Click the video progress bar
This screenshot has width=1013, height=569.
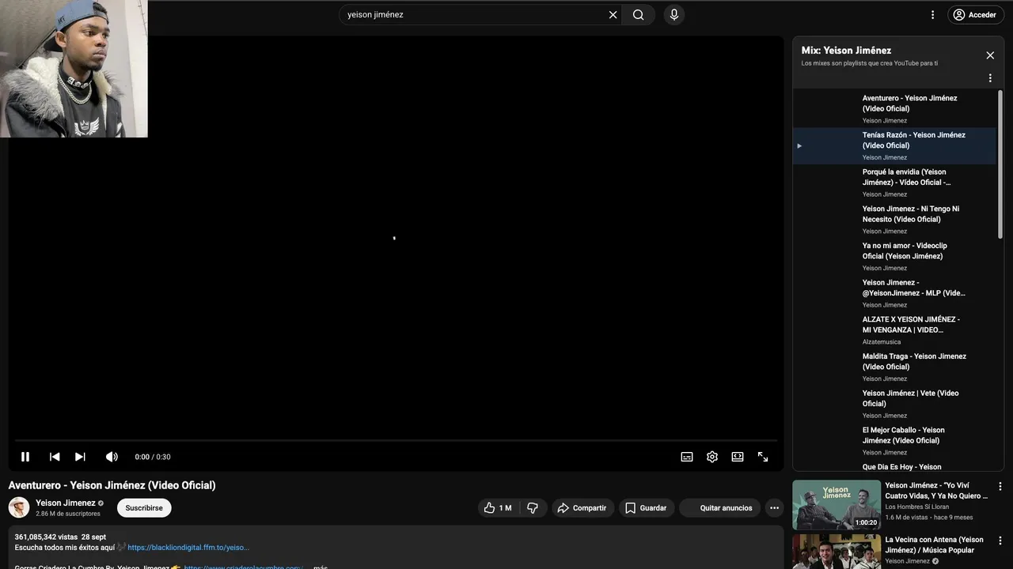tap(396, 440)
